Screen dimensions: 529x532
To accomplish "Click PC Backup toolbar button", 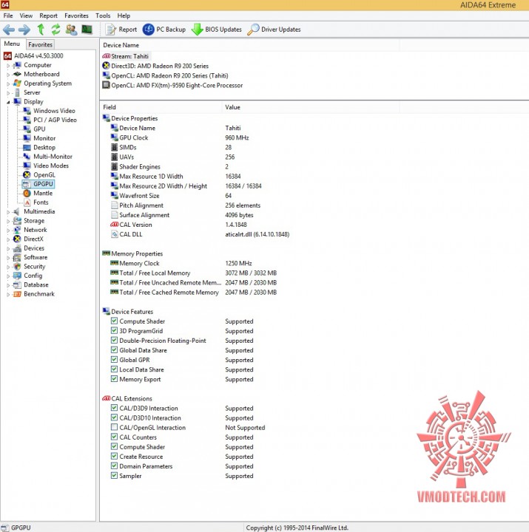I will coord(164,30).
